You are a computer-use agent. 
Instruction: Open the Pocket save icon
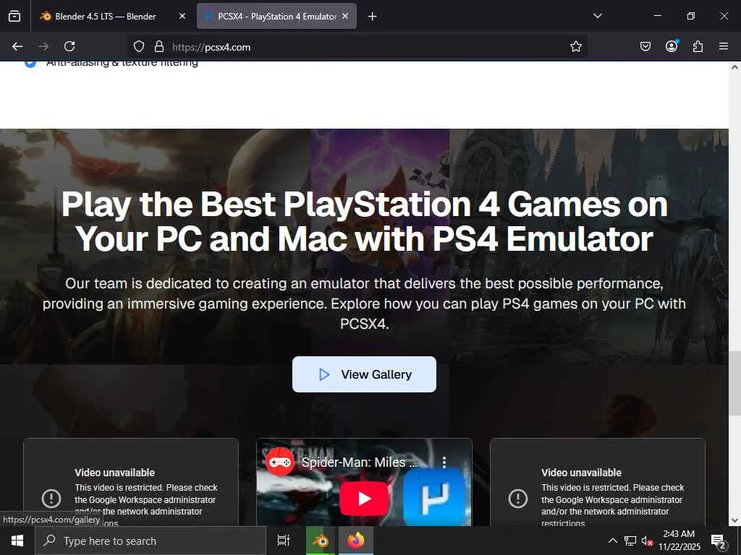[645, 46]
